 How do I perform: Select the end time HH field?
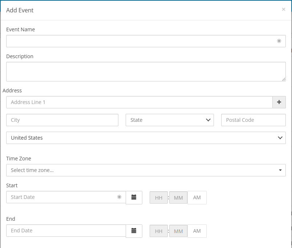159,231
